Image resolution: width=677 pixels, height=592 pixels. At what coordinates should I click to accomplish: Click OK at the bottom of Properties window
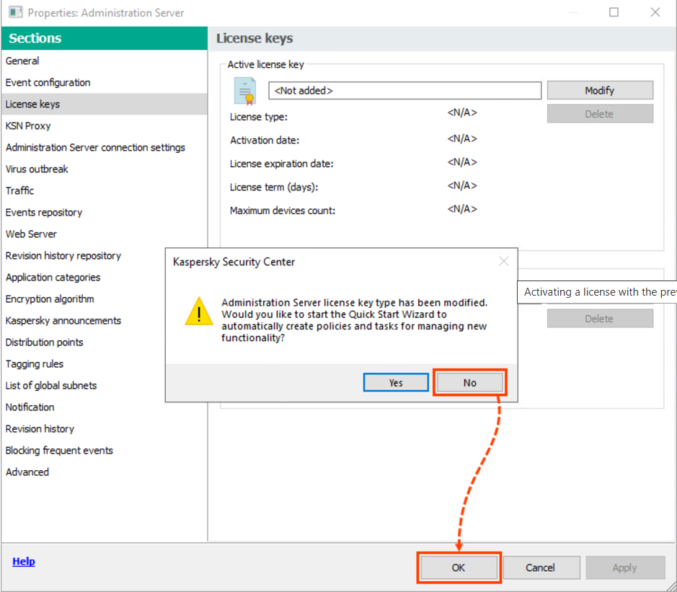tap(459, 567)
